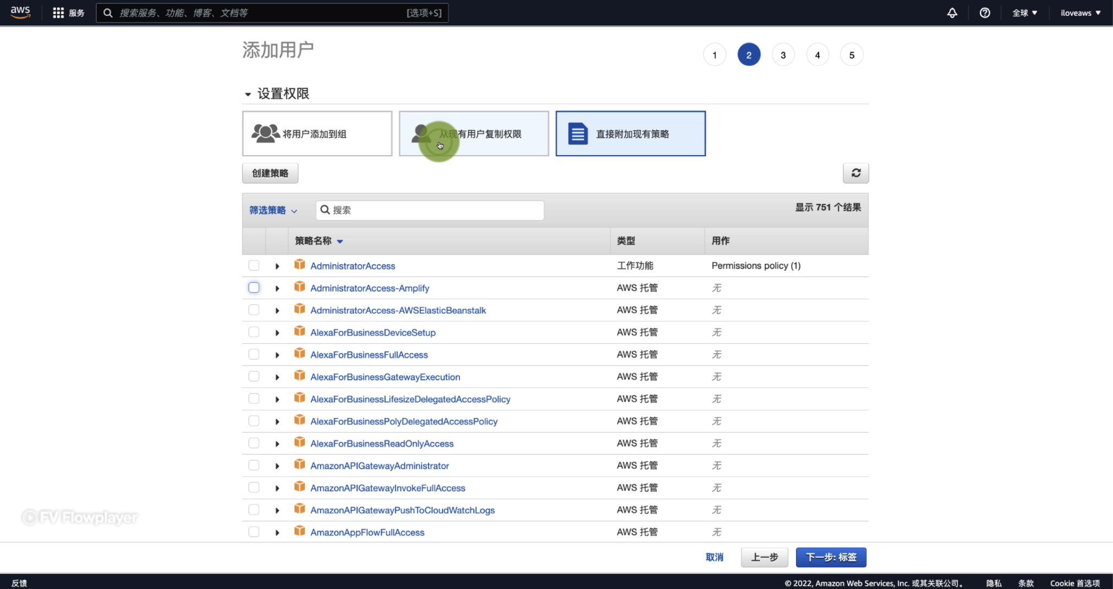
Task: Click the package icon beside AdministratorAccess-Amplify
Action: [299, 286]
